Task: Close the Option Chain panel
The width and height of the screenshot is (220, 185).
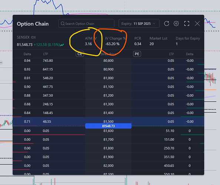Action: tap(197, 24)
